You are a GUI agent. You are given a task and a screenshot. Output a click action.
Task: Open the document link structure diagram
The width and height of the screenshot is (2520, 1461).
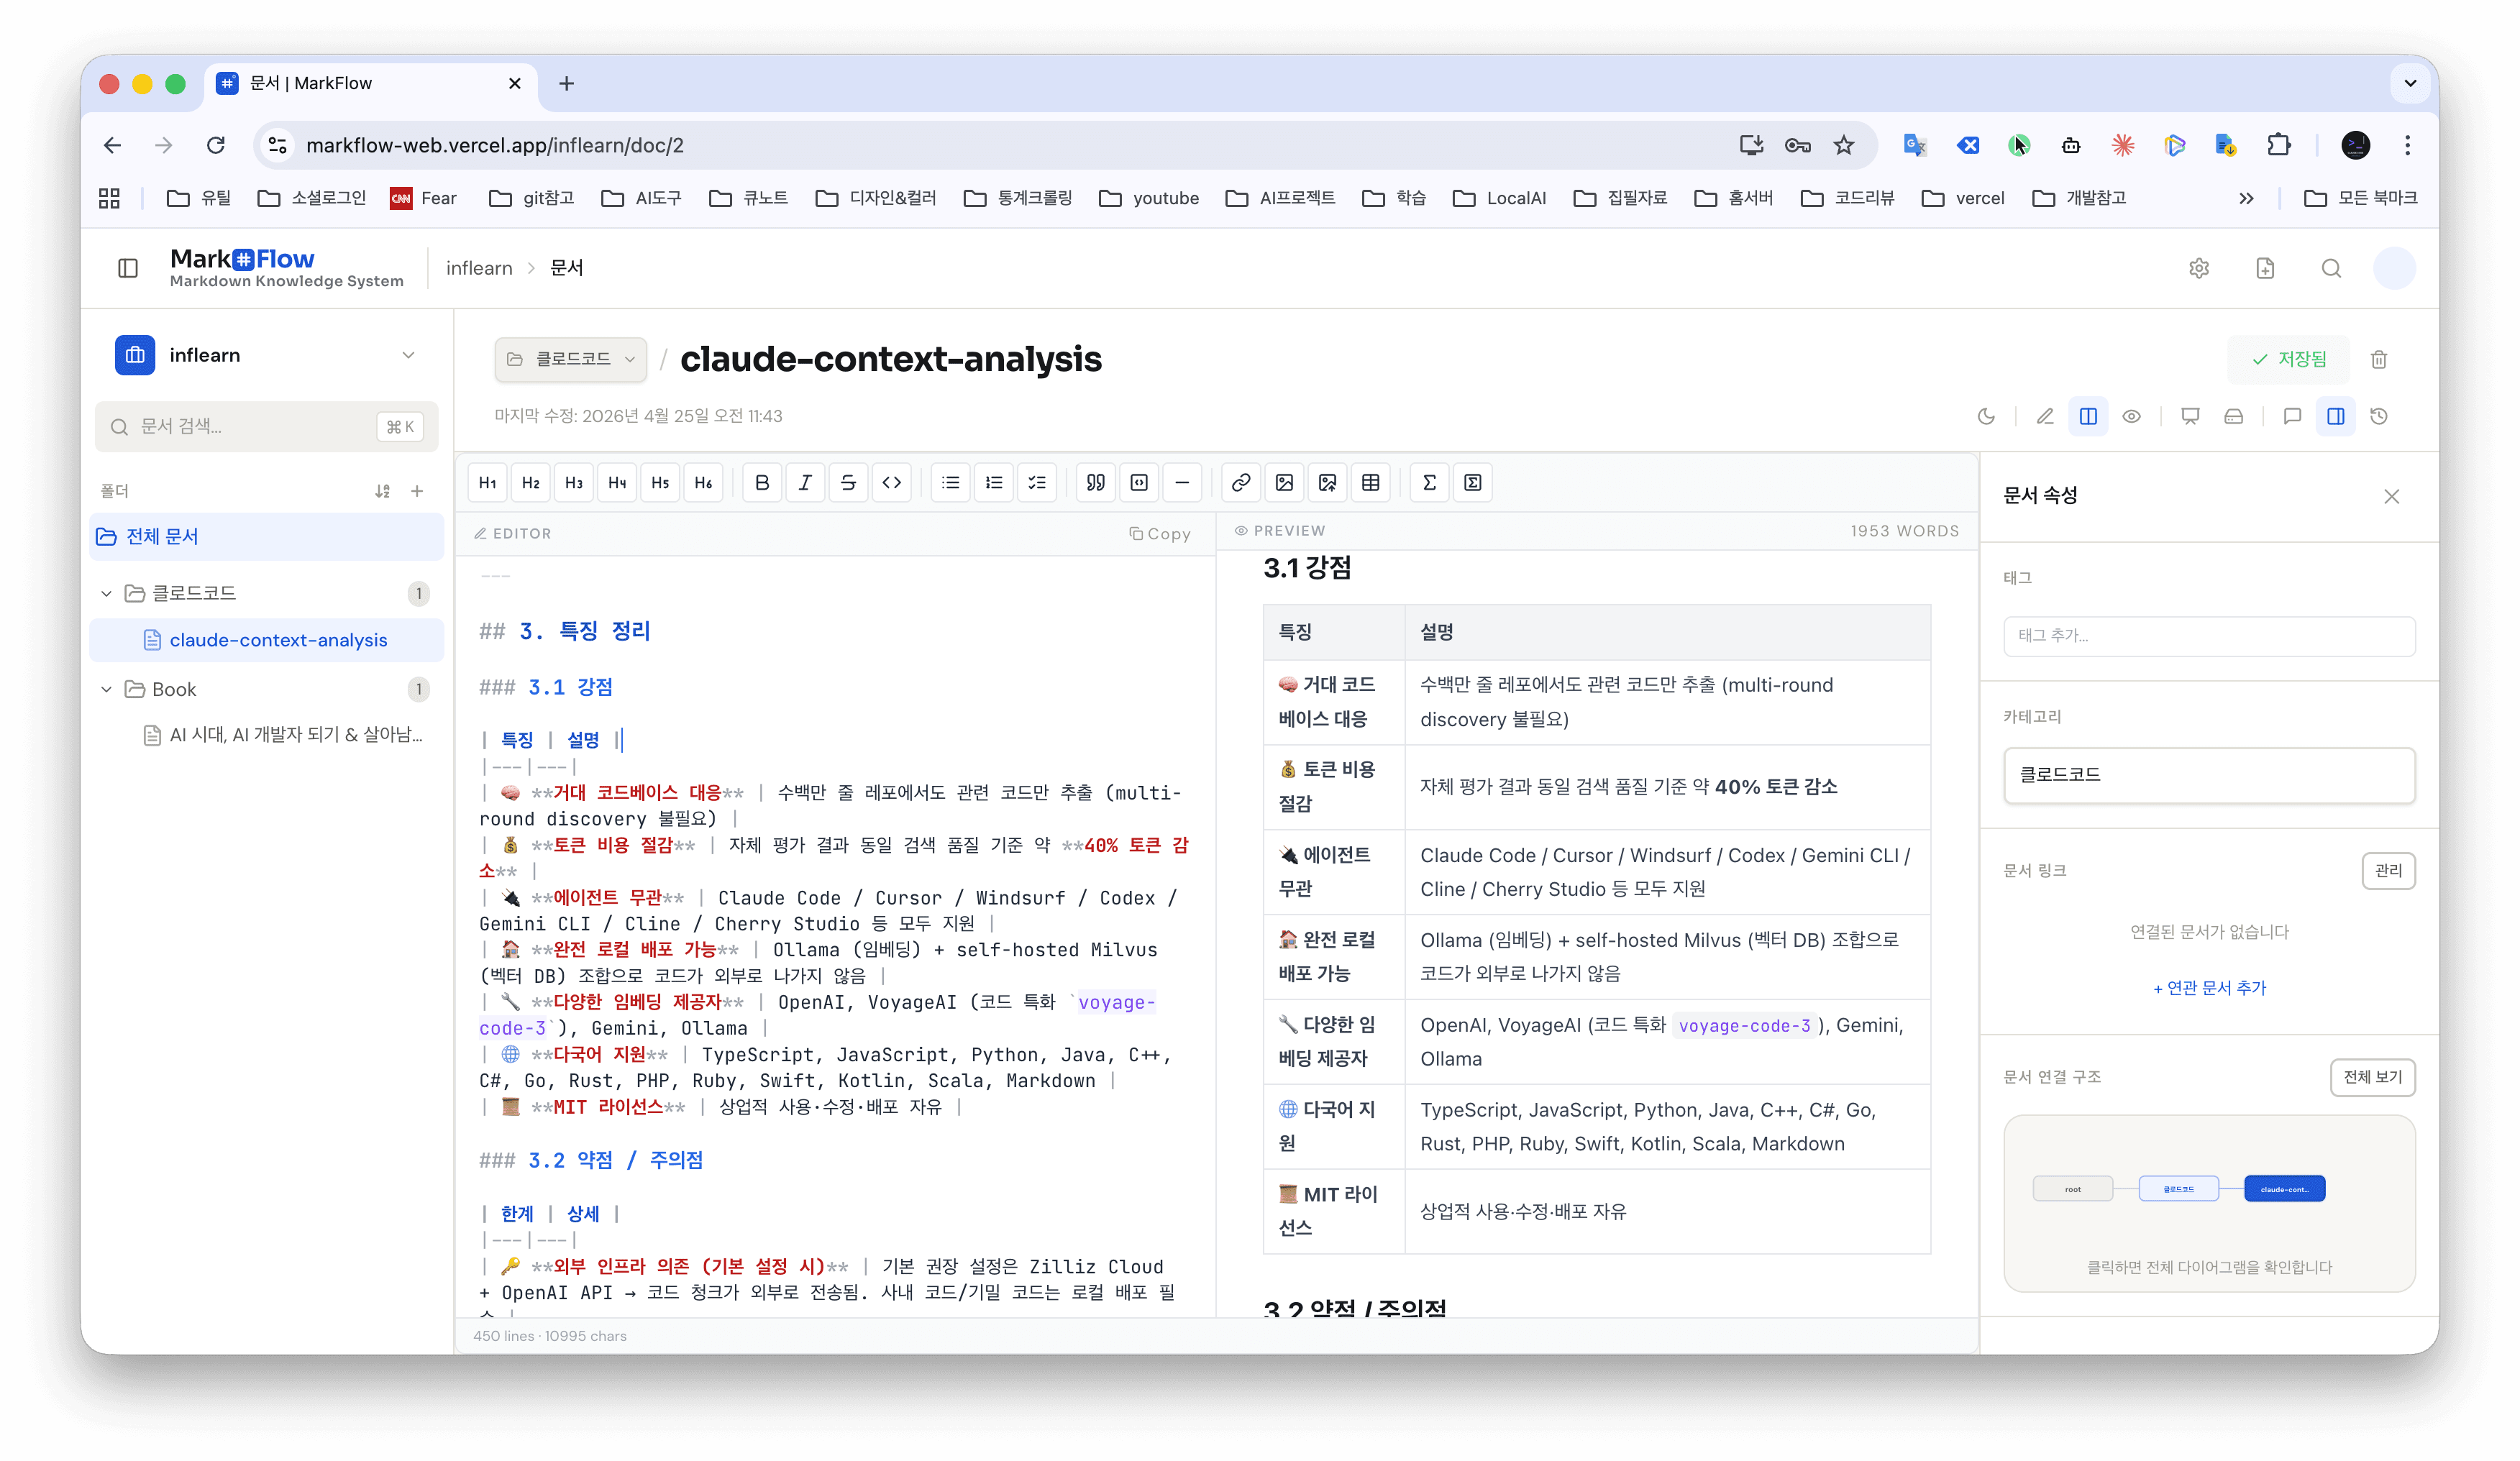(2209, 1204)
